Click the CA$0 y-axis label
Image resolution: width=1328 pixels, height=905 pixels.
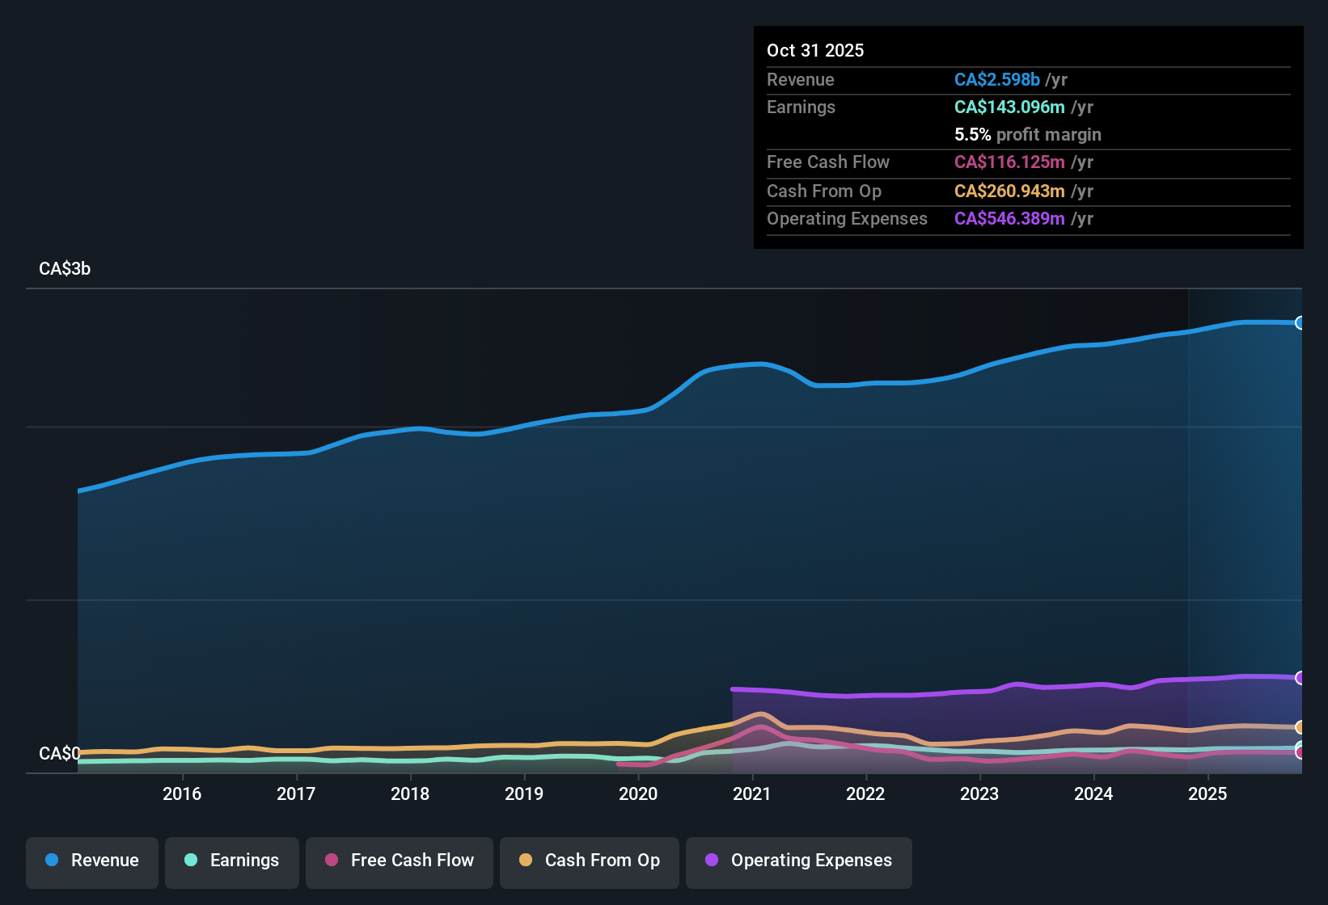pos(60,754)
